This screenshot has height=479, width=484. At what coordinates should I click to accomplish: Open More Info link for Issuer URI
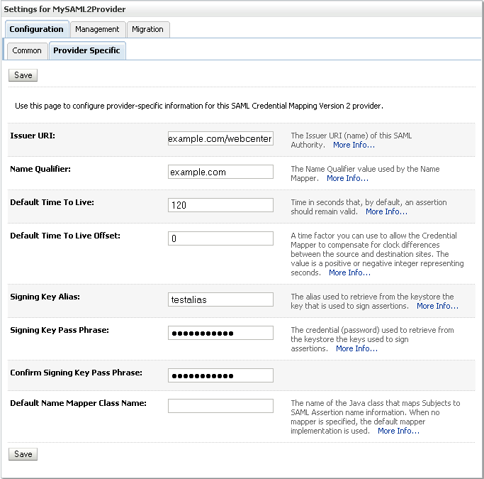354,145
